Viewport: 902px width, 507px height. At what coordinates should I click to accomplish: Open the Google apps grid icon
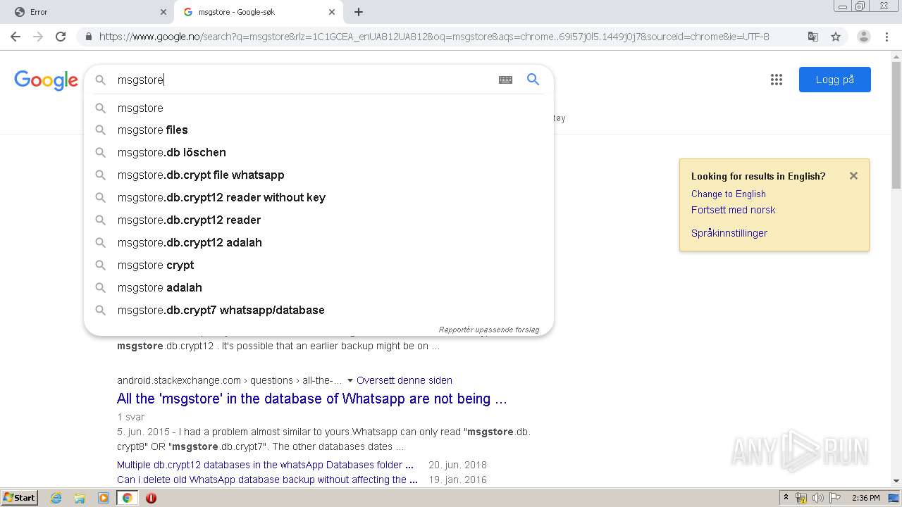pos(776,80)
